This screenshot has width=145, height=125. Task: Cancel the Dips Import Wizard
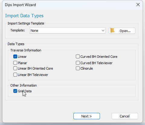[125, 116]
